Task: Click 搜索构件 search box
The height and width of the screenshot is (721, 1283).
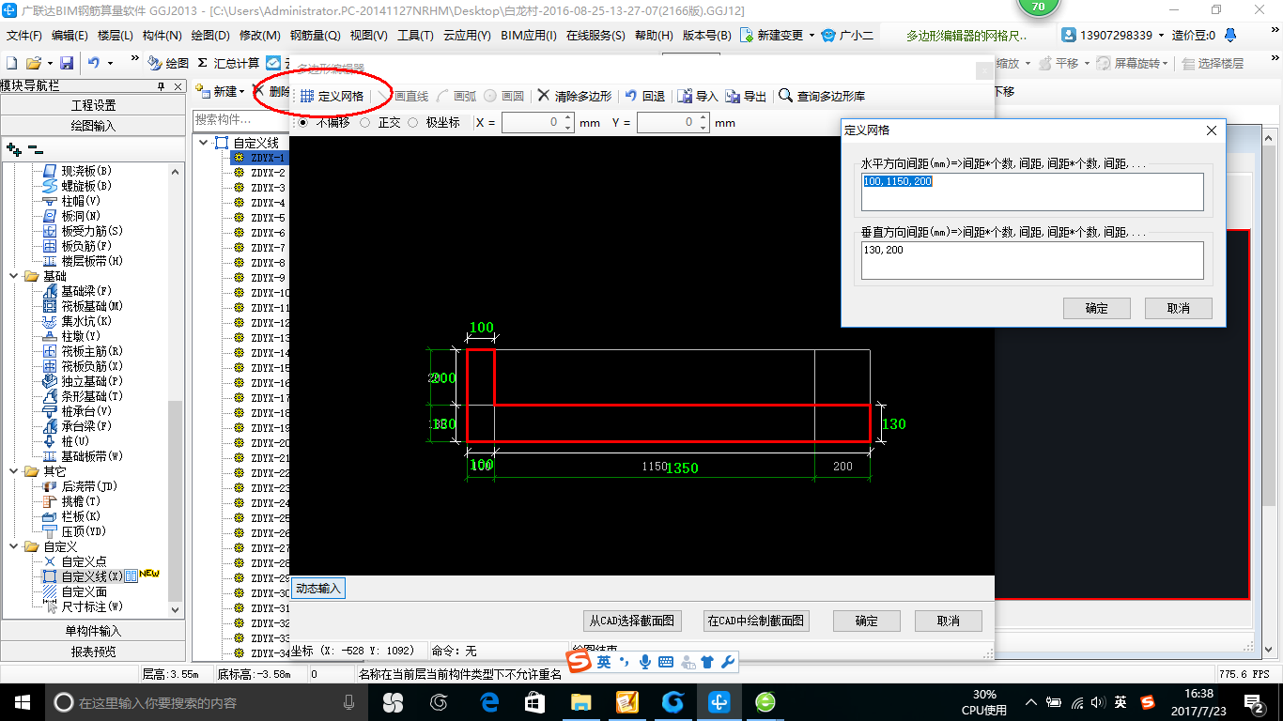Action: (240, 120)
